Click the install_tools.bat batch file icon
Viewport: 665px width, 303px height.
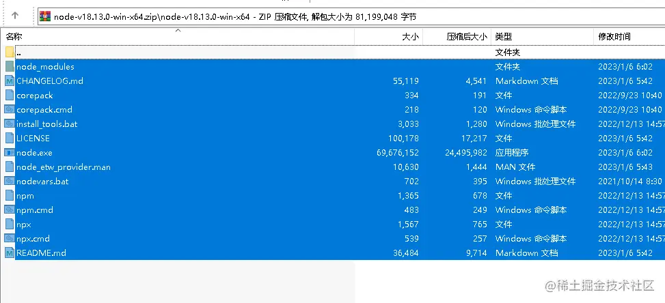10,124
